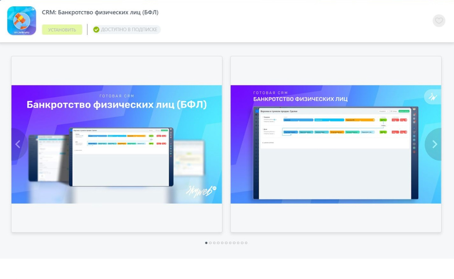Click the Доступно в подписке label
Screen dimensions: 454x279
pyautogui.click(x=129, y=30)
